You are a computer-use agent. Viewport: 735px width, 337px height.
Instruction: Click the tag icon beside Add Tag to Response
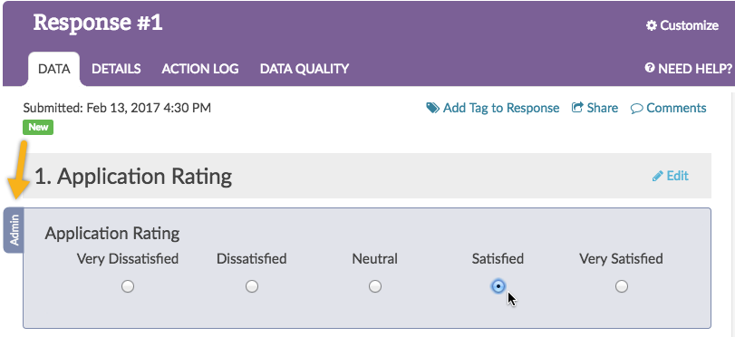(x=432, y=109)
